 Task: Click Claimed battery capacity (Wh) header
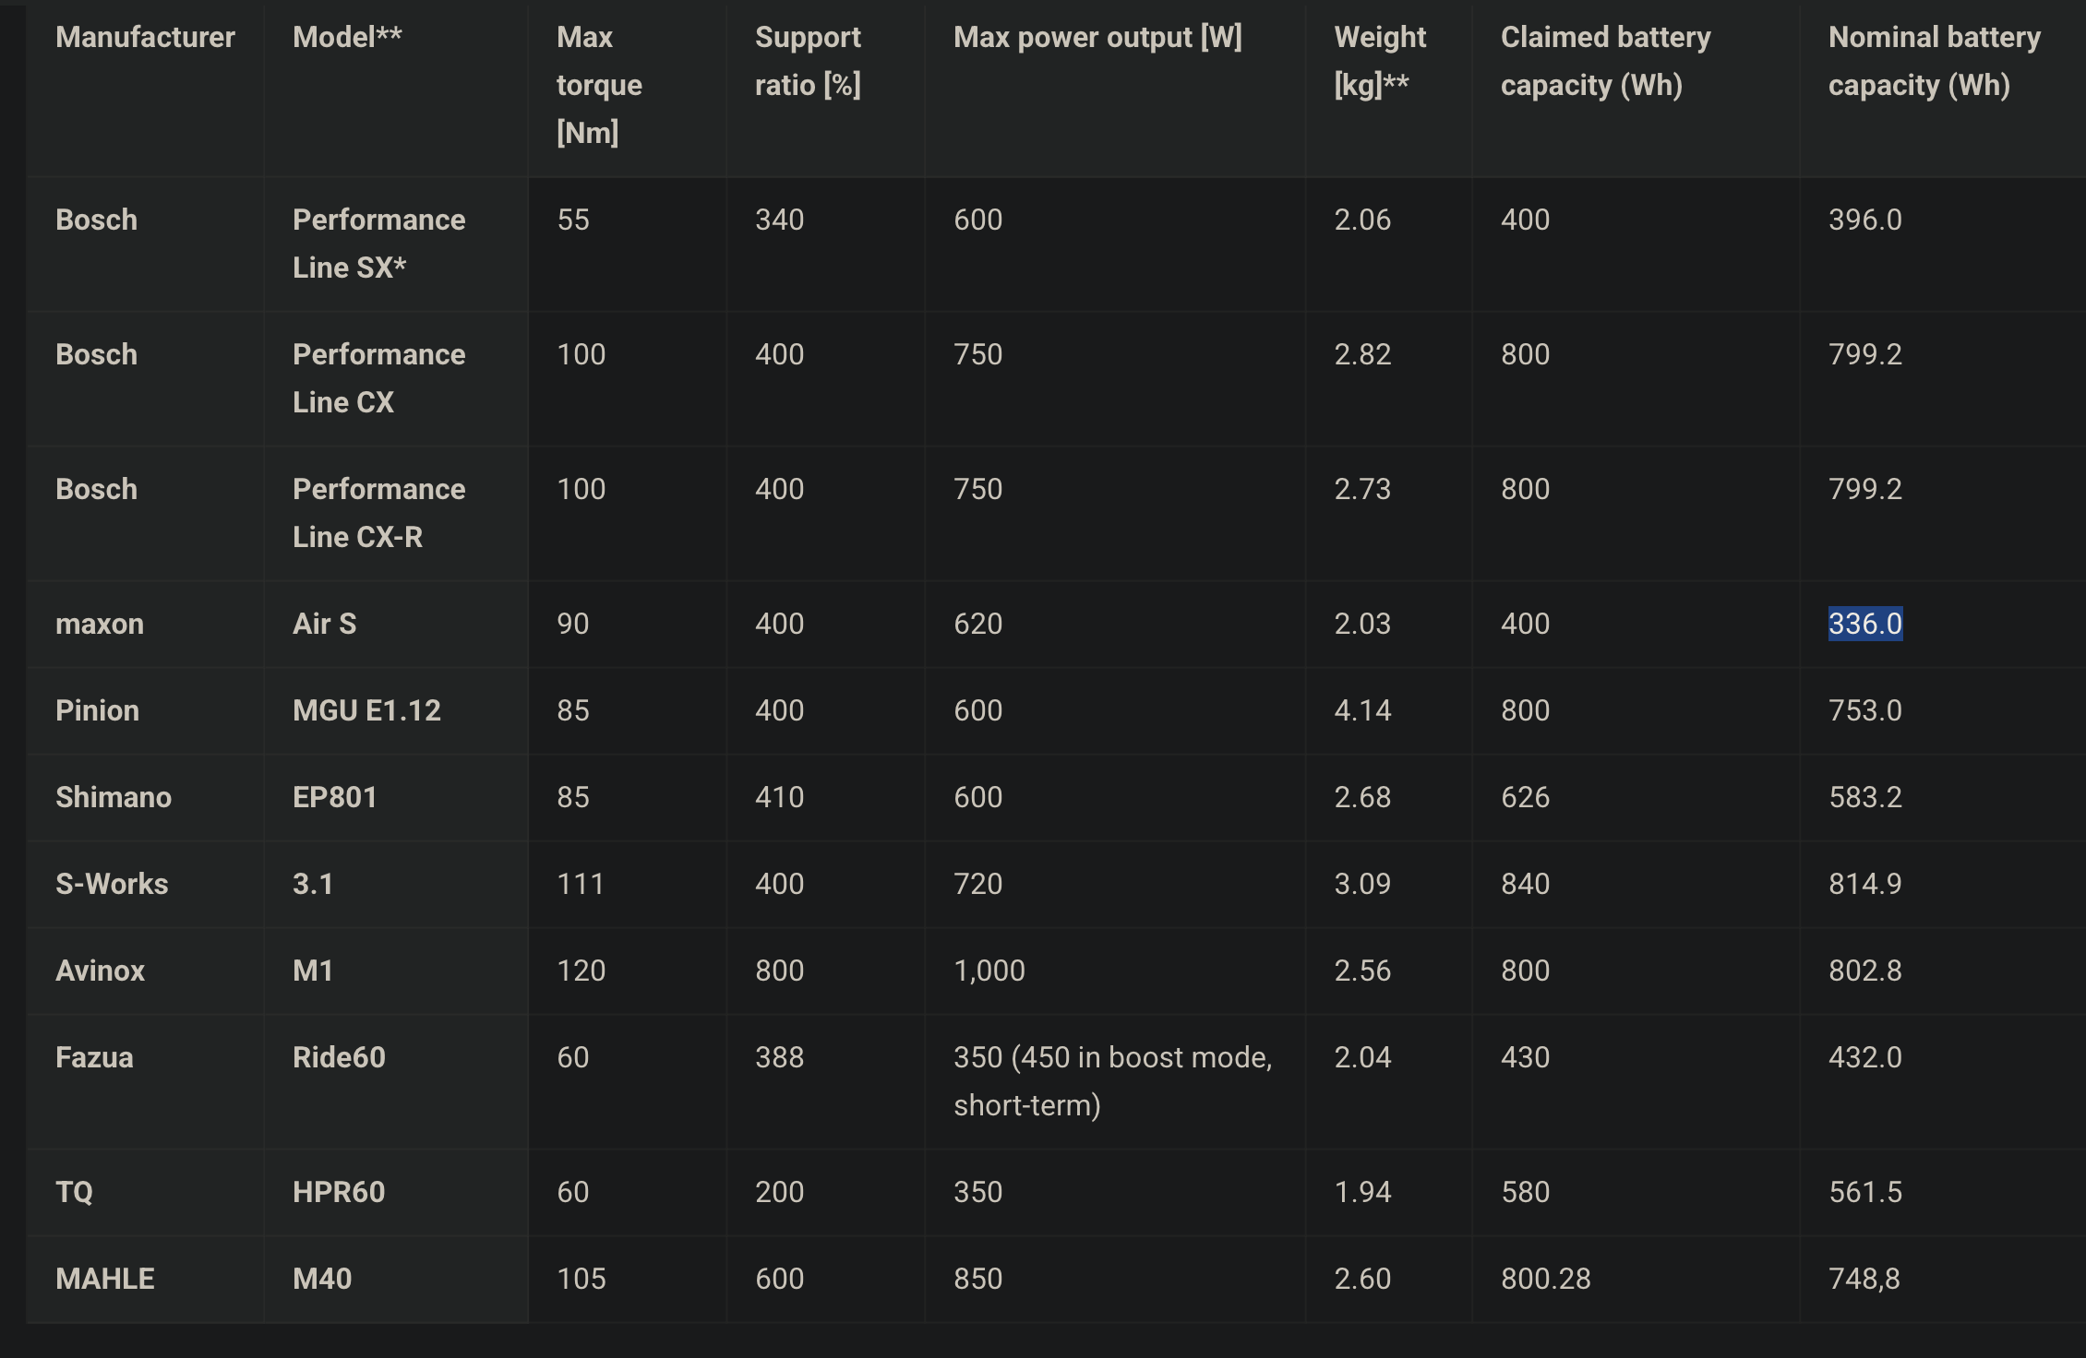click(x=1605, y=61)
